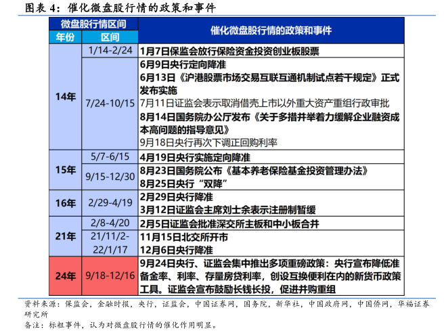
Task: Click the red highlighted '24年' cell
Action: tap(66, 275)
